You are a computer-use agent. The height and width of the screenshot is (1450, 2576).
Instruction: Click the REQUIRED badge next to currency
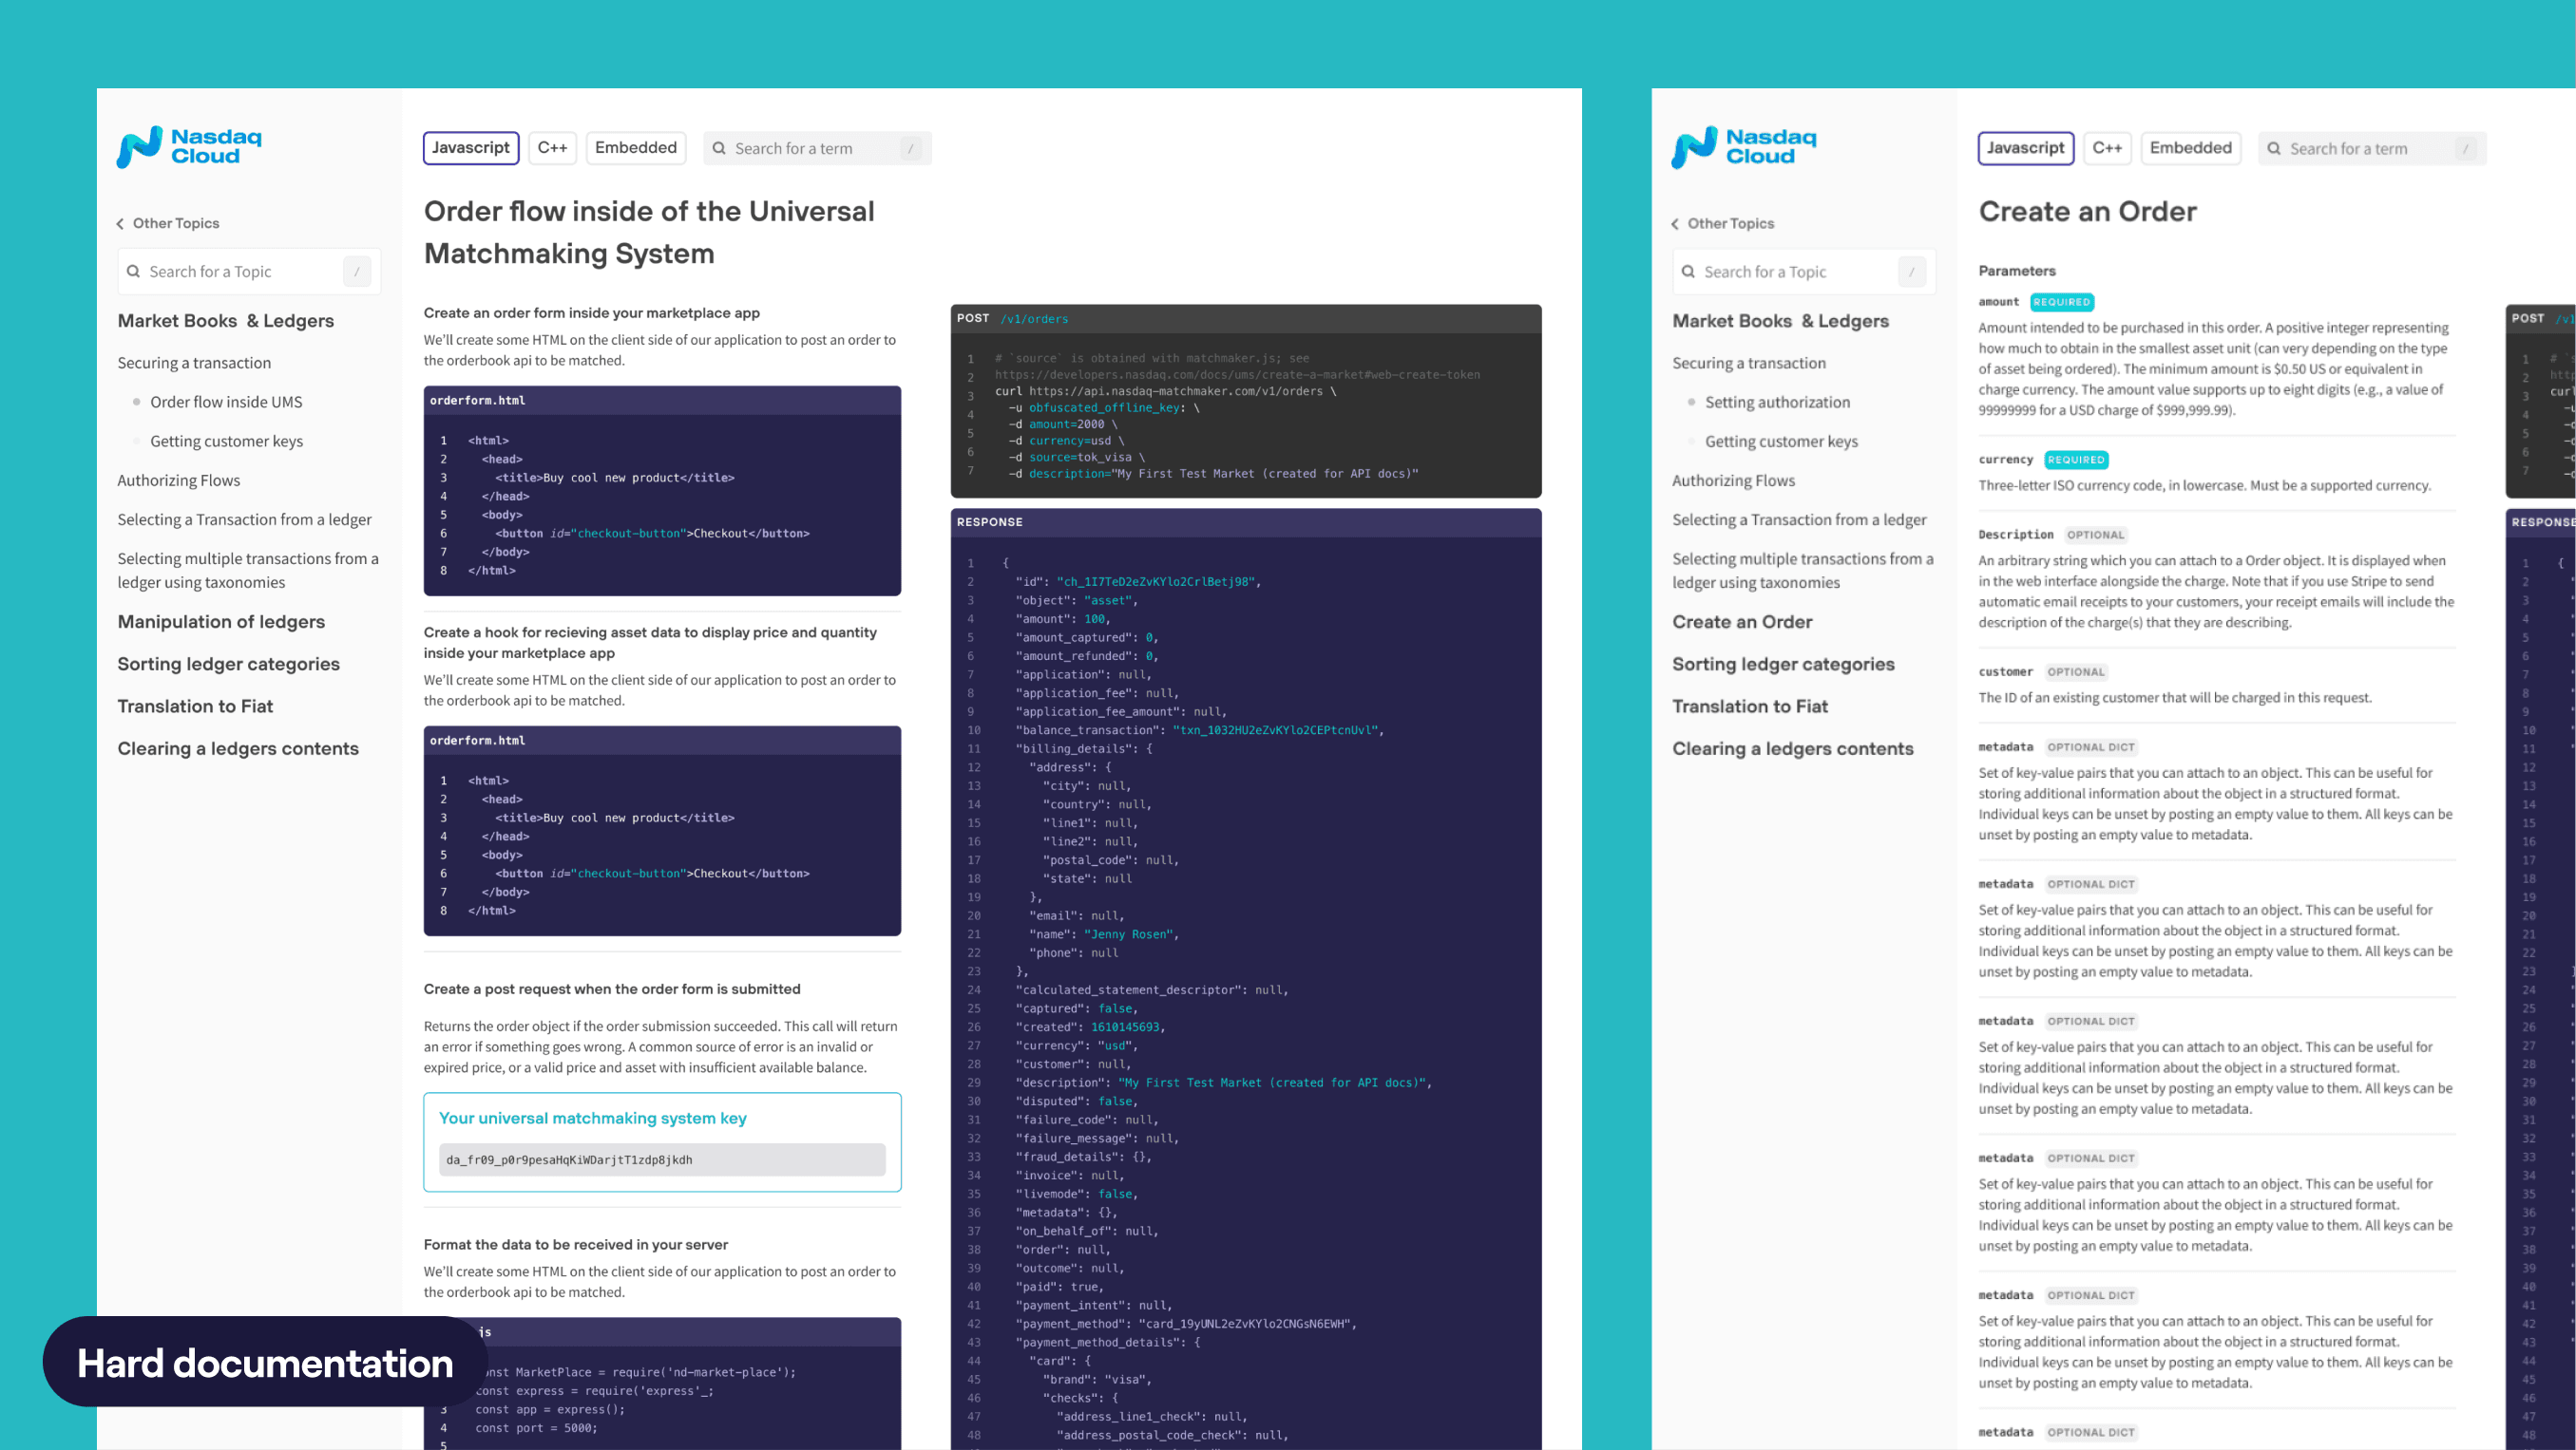pyautogui.click(x=2076, y=460)
